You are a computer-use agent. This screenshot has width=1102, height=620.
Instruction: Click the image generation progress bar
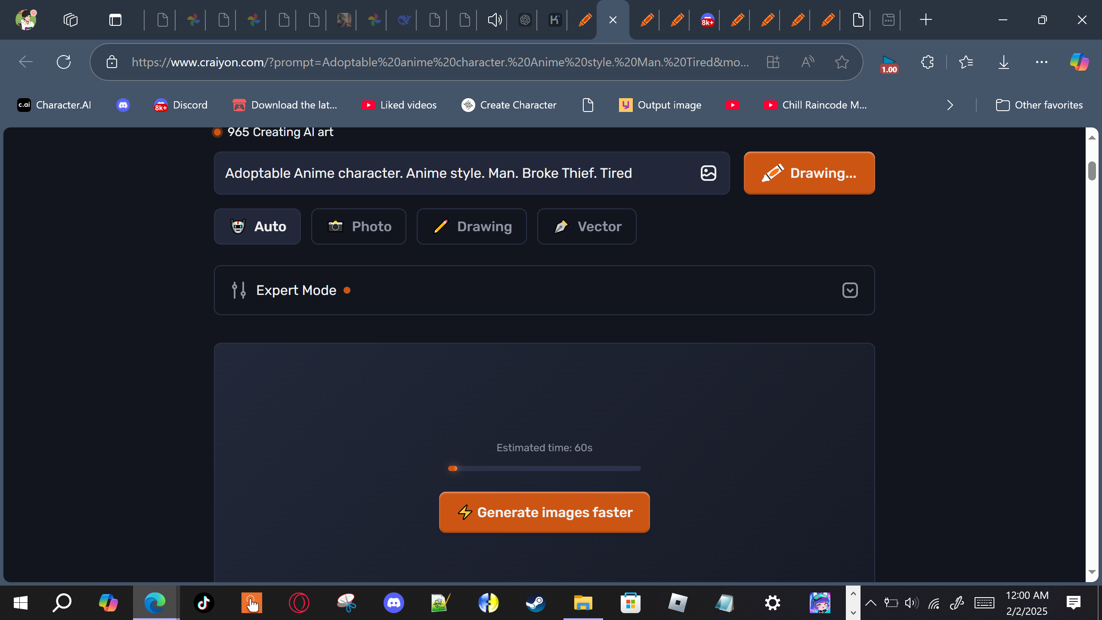[544, 468]
